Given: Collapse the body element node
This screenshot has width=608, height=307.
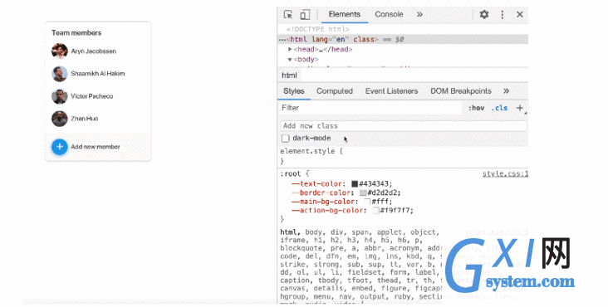Looking at the screenshot, I should click(290, 59).
